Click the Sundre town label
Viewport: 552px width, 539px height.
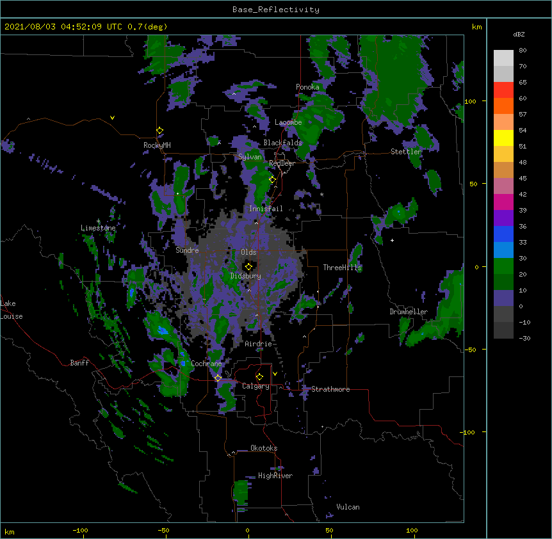(187, 250)
